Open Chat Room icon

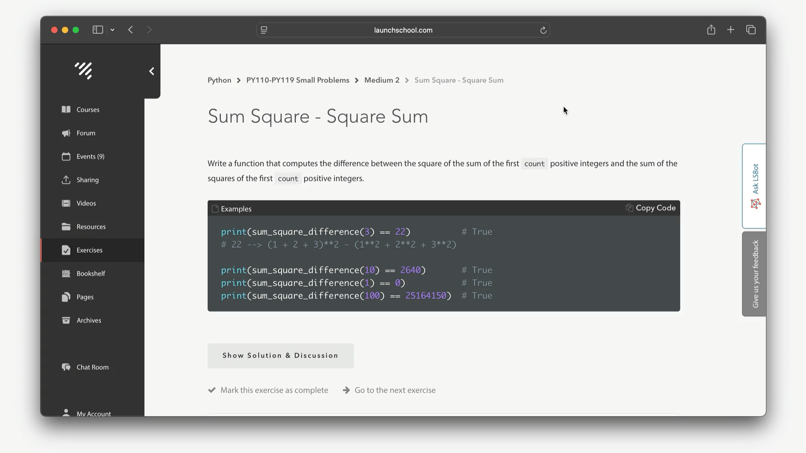[x=66, y=367]
